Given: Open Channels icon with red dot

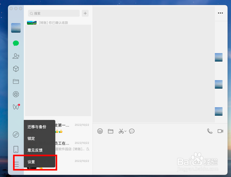Looking at the screenshot, I should click(x=16, y=107).
